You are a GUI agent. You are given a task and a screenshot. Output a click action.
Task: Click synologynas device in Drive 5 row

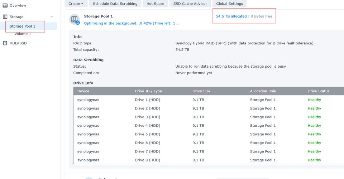click(x=88, y=134)
